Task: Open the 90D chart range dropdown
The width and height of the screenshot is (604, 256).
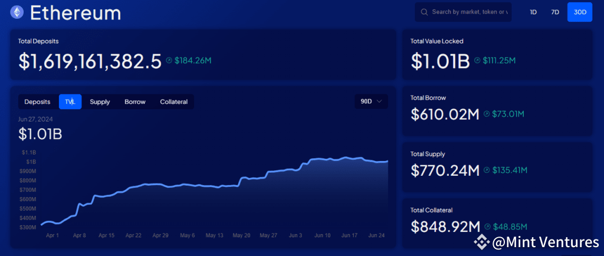Action: coord(372,101)
